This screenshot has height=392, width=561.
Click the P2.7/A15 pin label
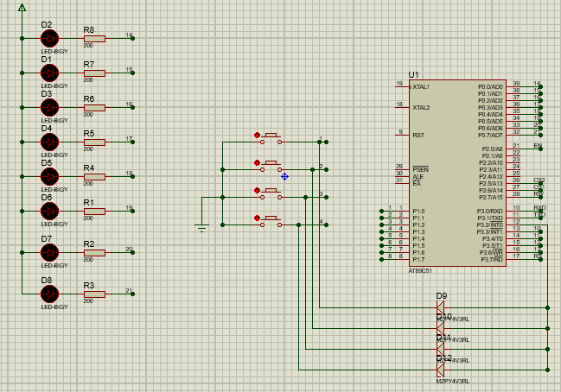(491, 197)
